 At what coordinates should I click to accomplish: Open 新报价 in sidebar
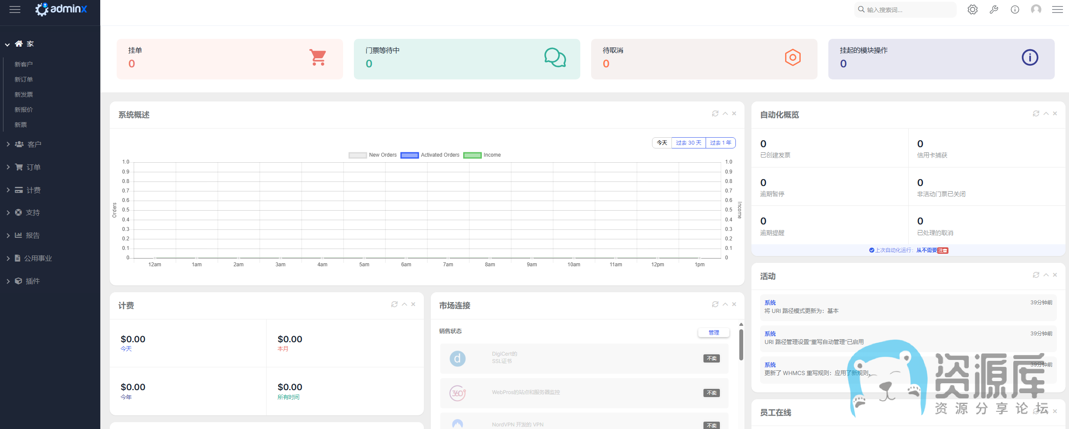(24, 110)
